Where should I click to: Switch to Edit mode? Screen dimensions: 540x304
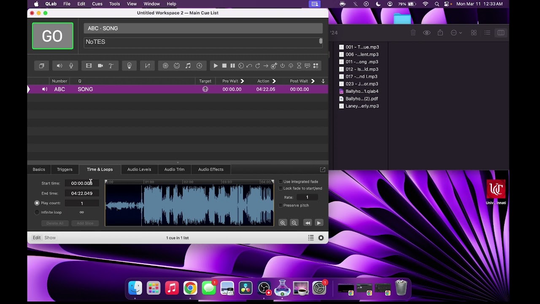coord(37,238)
